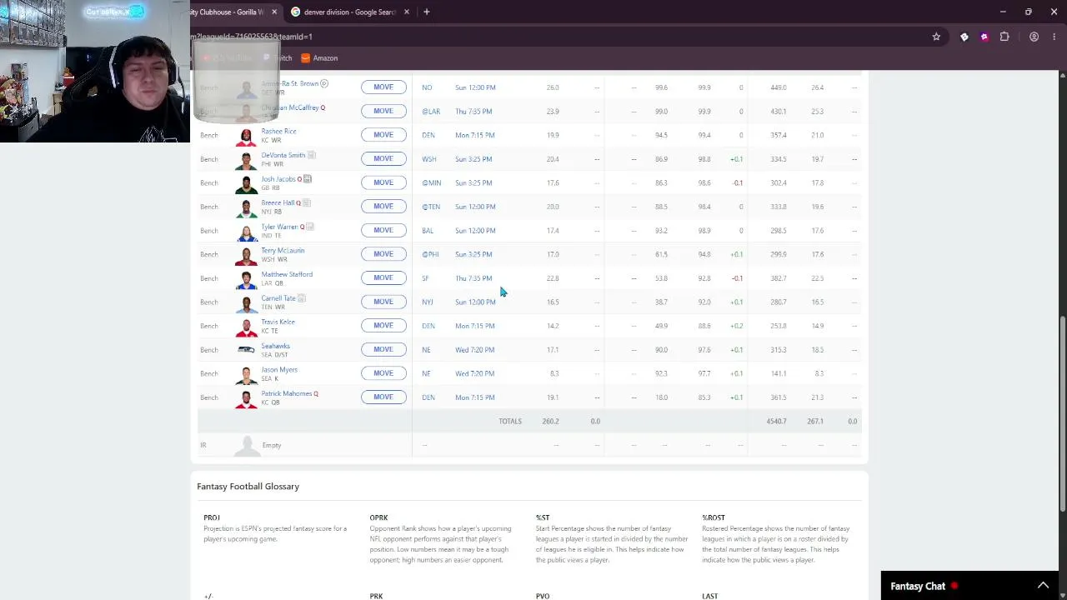
Task: Move Rashee Rice off the bench
Action: [x=383, y=135]
